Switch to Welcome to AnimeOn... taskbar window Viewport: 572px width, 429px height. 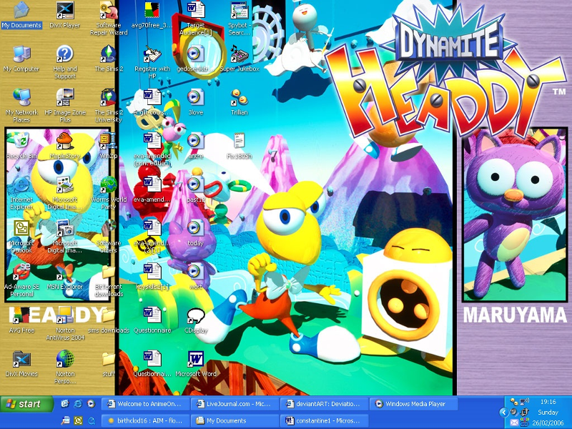(145, 404)
